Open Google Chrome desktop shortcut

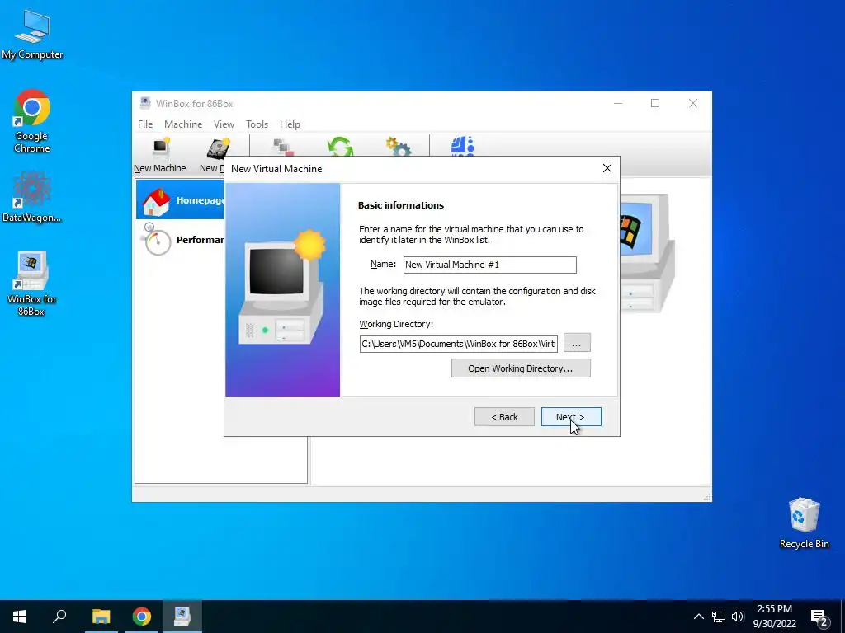32,122
